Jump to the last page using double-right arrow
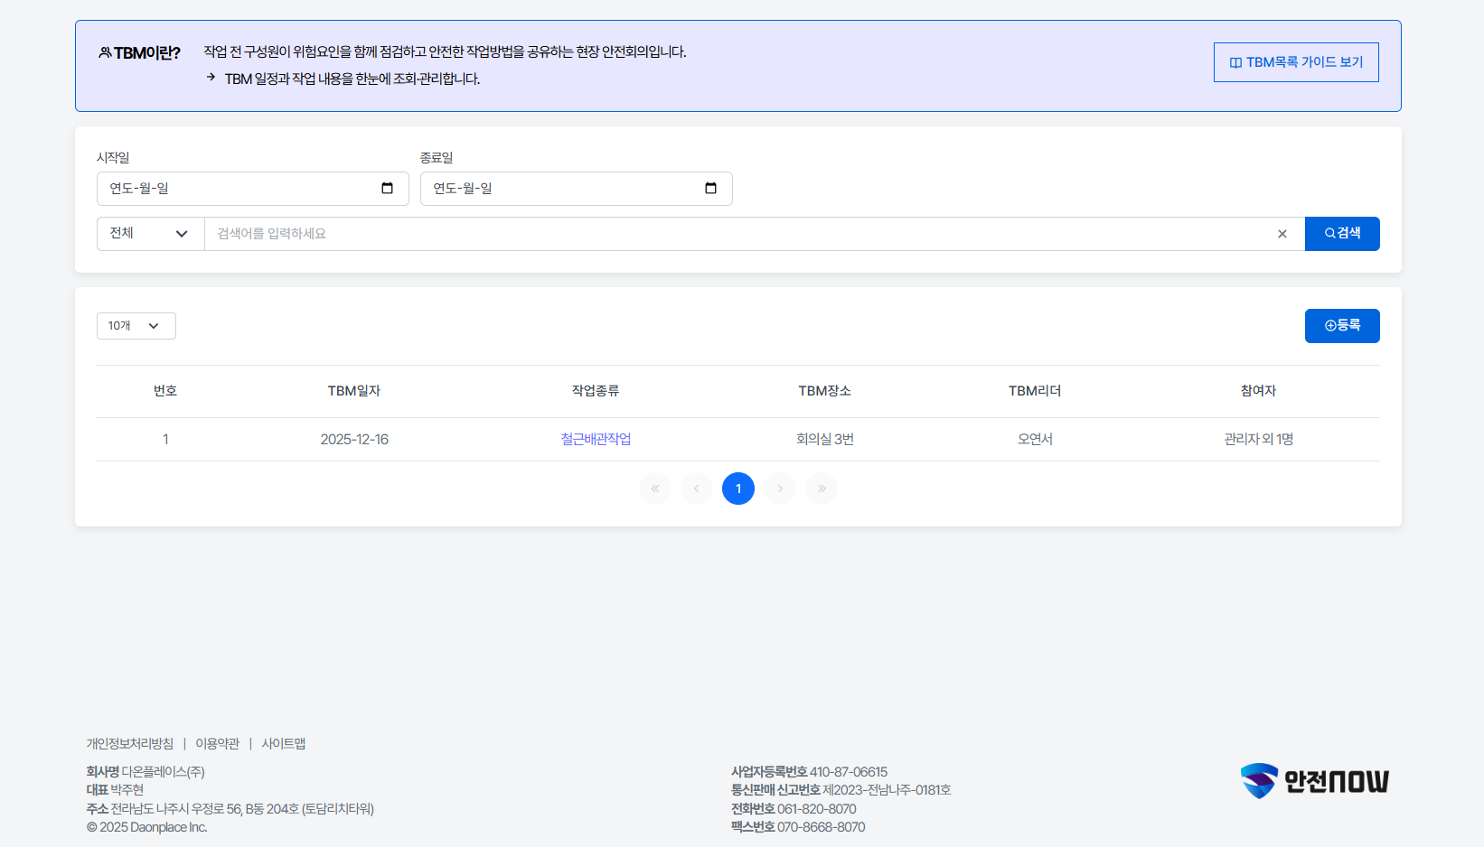Image resolution: width=1484 pixels, height=847 pixels. [x=822, y=489]
